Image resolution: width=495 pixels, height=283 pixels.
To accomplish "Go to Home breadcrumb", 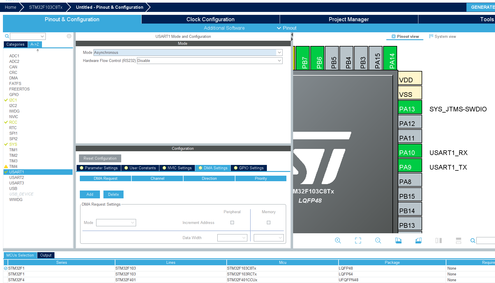I will 10,7.
